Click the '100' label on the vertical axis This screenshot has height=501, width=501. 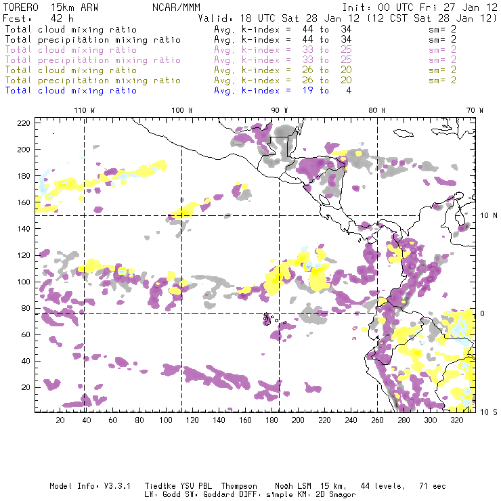(x=24, y=282)
